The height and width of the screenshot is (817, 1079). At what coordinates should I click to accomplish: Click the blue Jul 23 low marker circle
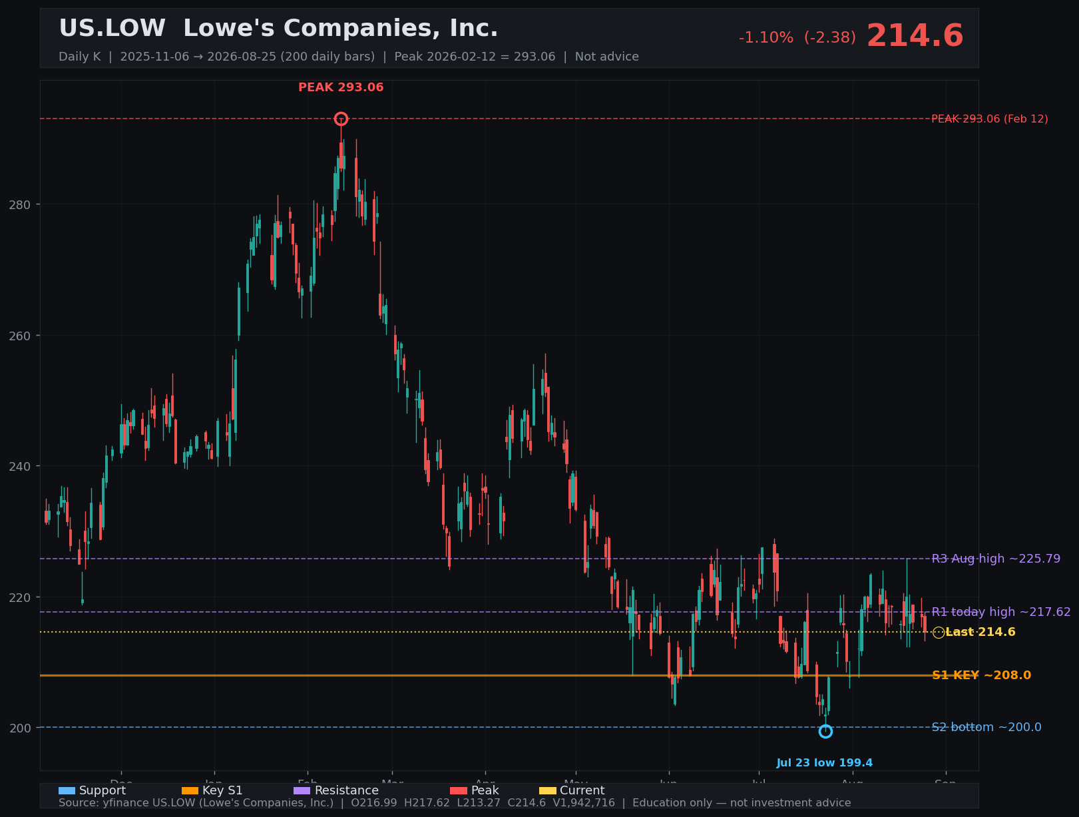click(x=825, y=731)
